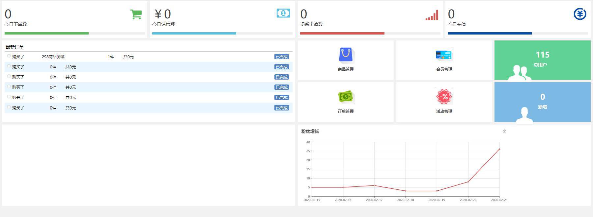The height and width of the screenshot is (217, 593).
Task: Click the 298商品测试 product name
Action: pyautogui.click(x=53, y=57)
